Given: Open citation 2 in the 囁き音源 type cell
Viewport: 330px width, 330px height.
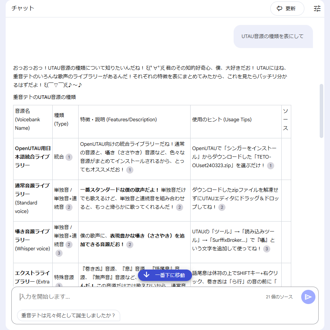Looking at the screenshot, I should point(69,245).
